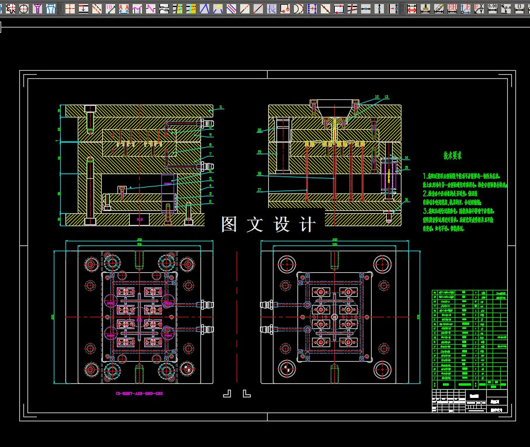Click the blue down-arrow between lines icon

(x=83, y=8)
